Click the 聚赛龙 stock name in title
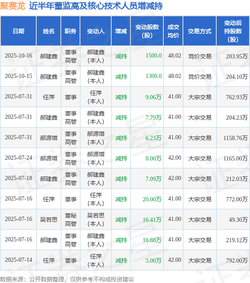 [x=12, y=5]
